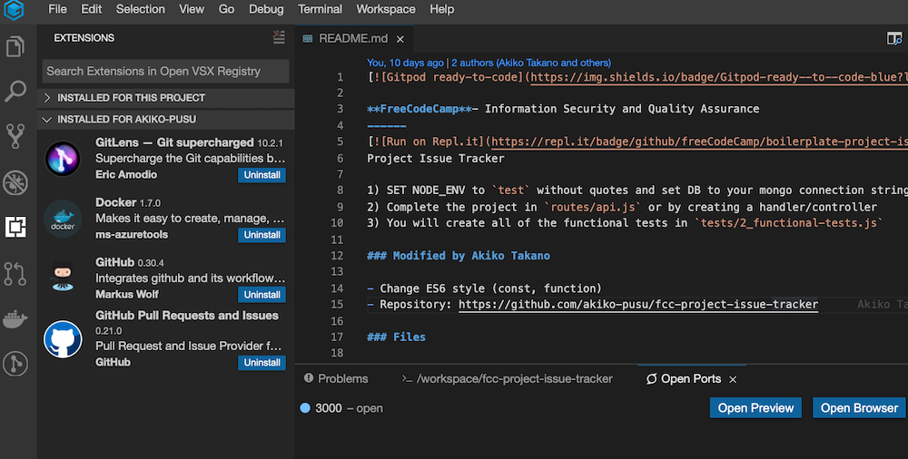Click the 'ms-azuretools' publisher name

[x=132, y=234]
